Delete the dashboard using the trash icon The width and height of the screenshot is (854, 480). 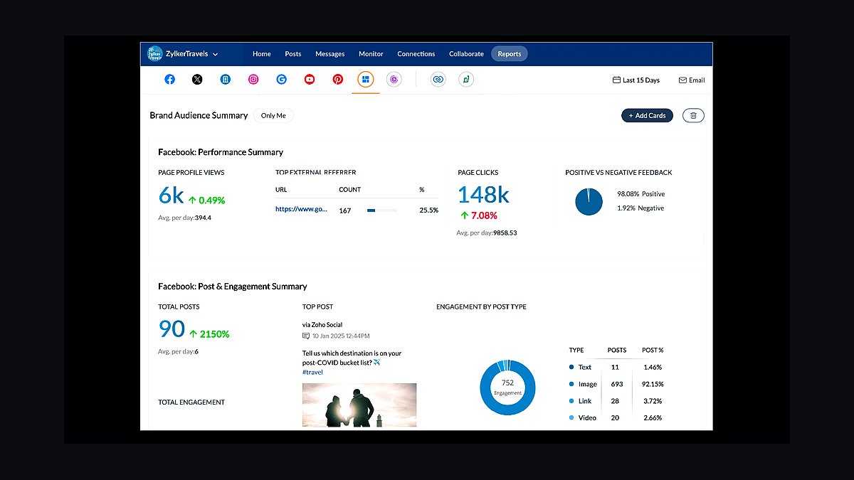693,115
